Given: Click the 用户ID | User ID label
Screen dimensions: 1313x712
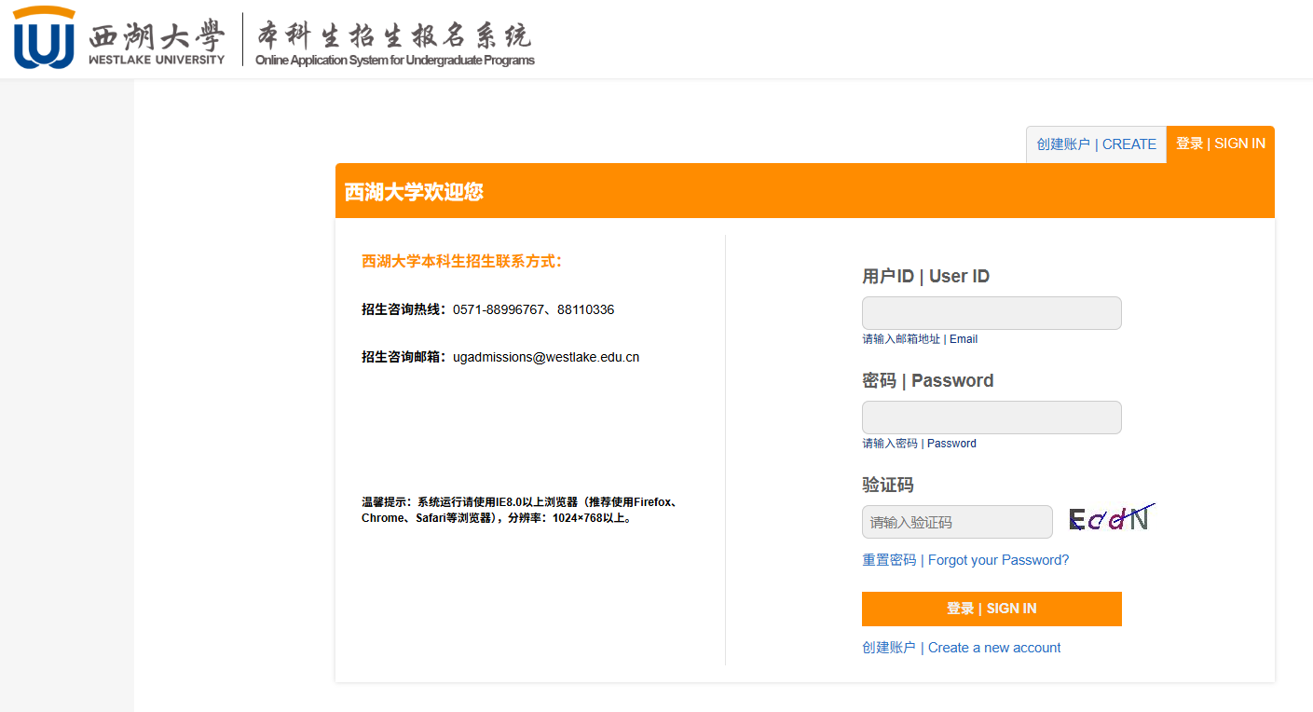Looking at the screenshot, I should coord(925,277).
